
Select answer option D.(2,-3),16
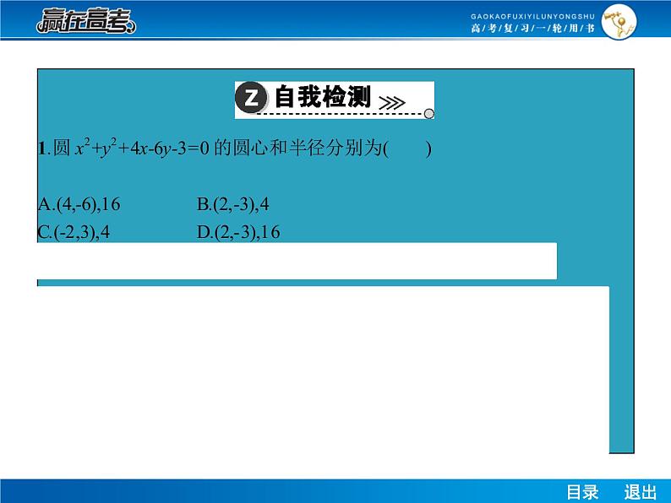pos(238,232)
